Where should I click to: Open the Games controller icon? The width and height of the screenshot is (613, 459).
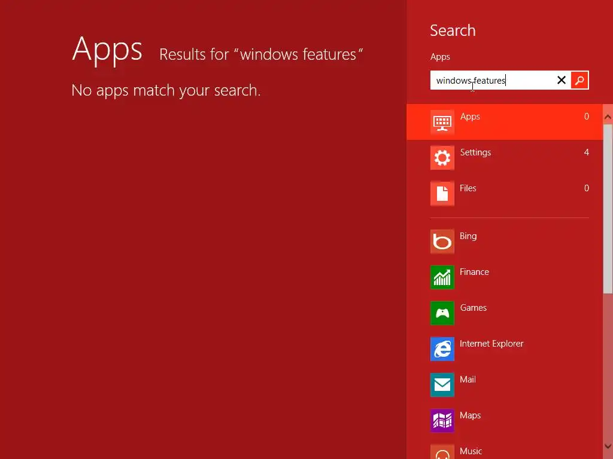(442, 313)
